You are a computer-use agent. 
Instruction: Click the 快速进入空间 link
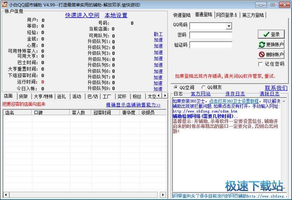click(x=82, y=15)
